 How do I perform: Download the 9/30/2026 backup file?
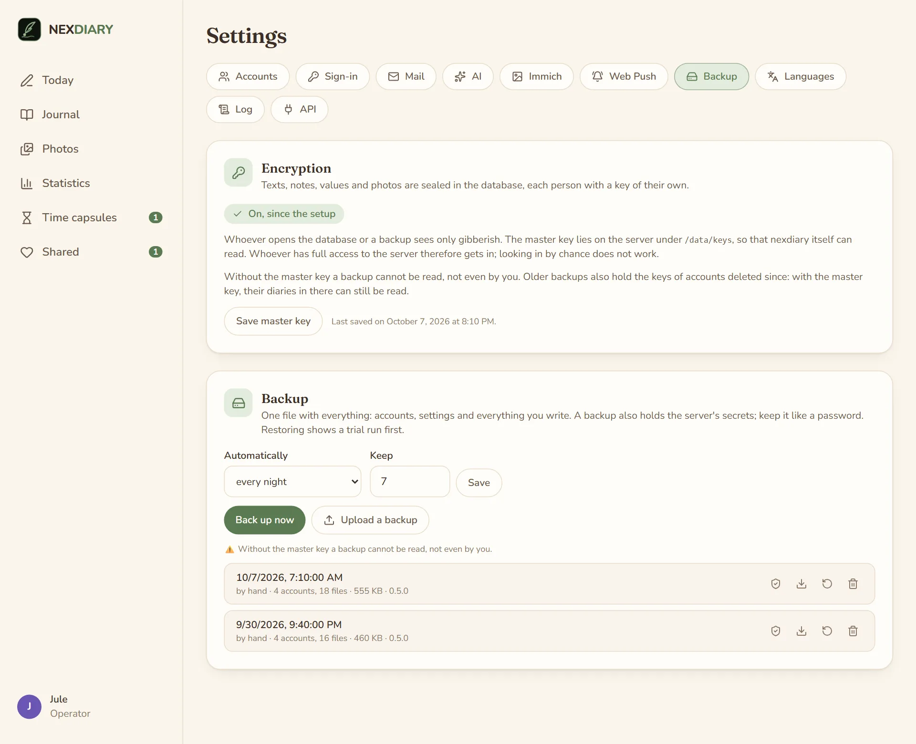click(x=801, y=631)
